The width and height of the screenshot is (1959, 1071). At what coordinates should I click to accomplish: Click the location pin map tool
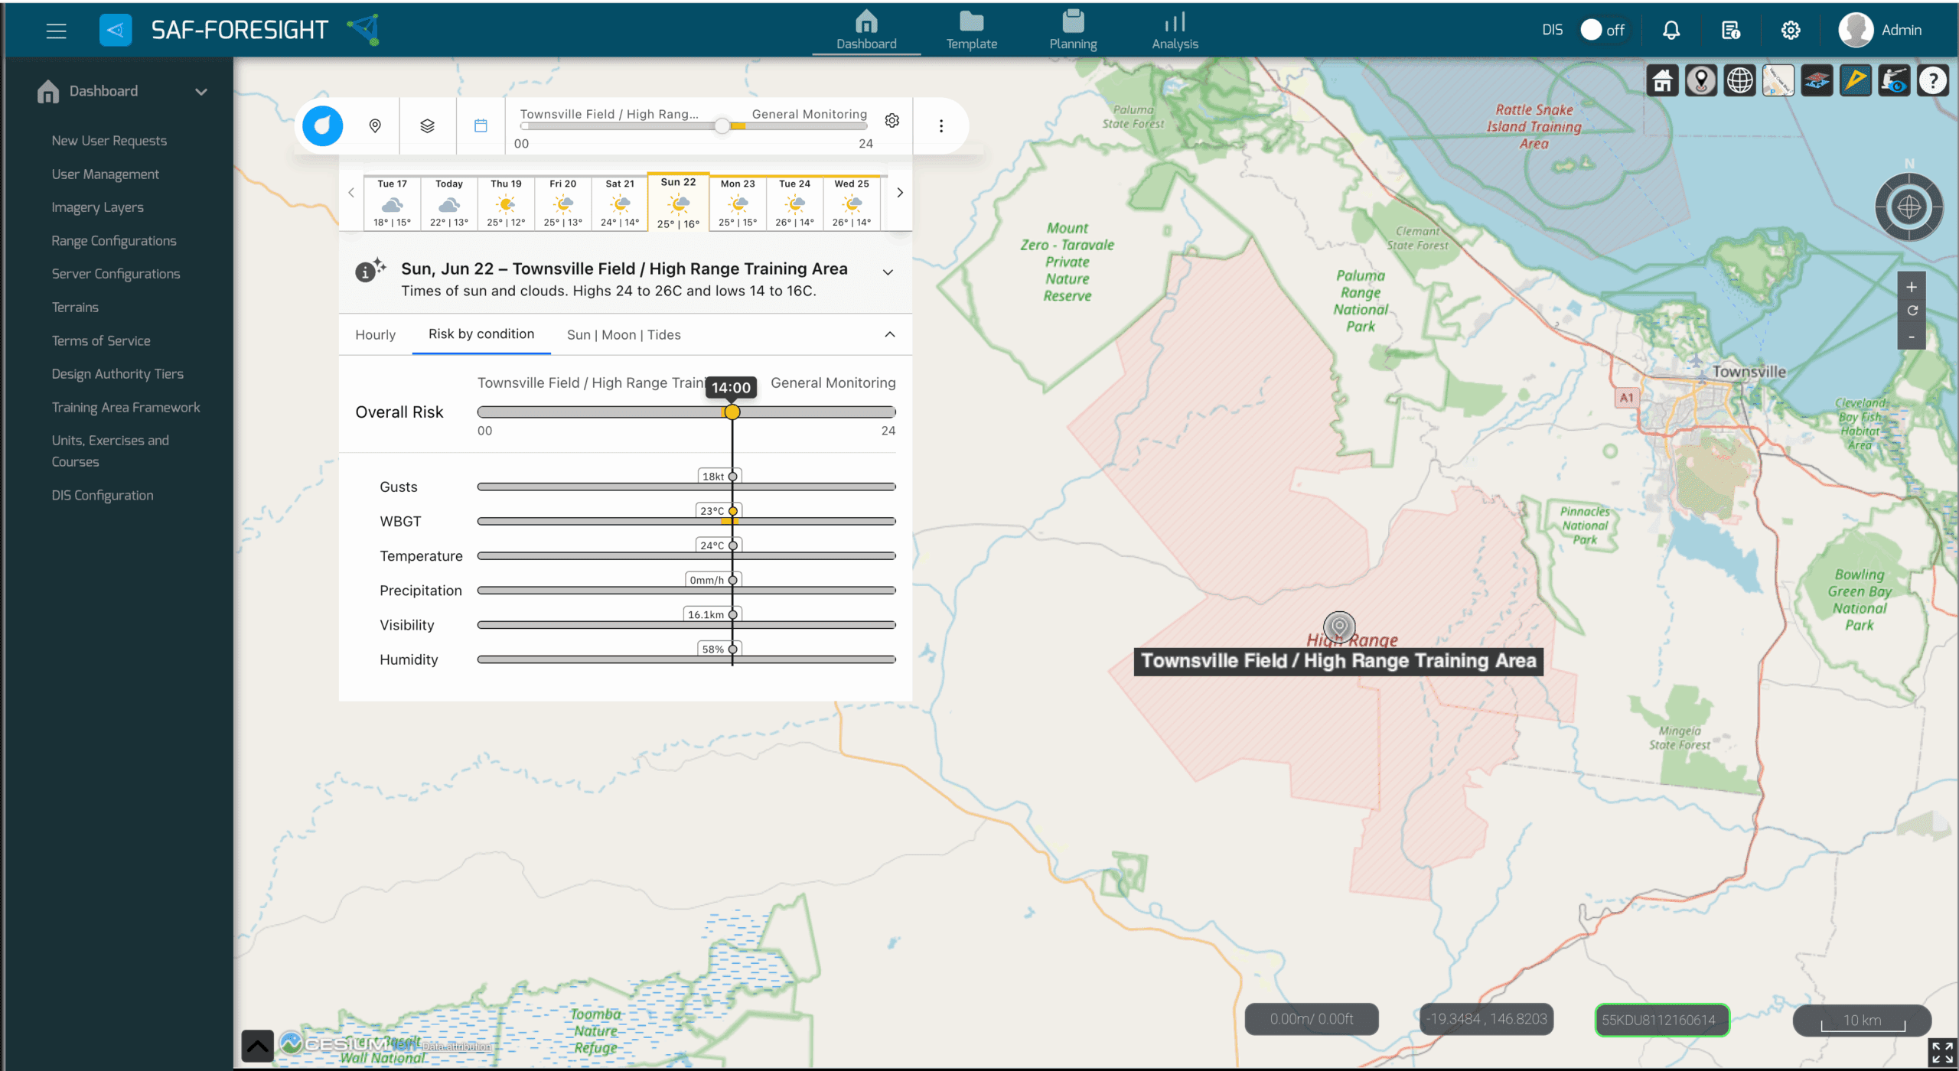click(1700, 80)
